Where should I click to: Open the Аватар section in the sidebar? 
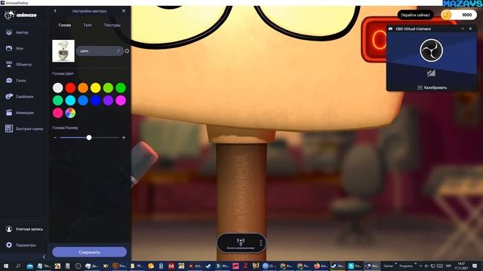[17, 32]
